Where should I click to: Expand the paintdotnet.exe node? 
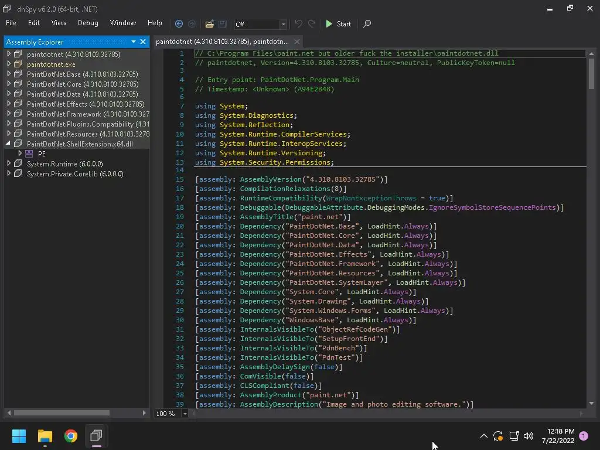tap(9, 64)
